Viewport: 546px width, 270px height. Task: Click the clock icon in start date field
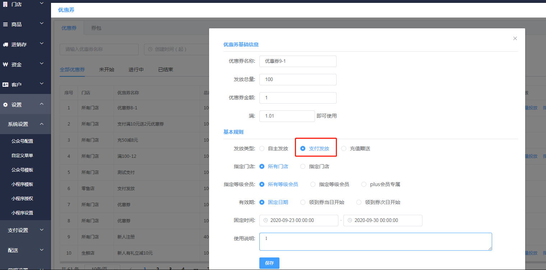point(265,221)
